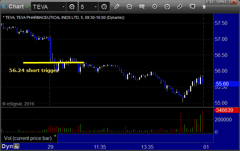
Task: Open the chart studies icon menu
Action: 129,7
